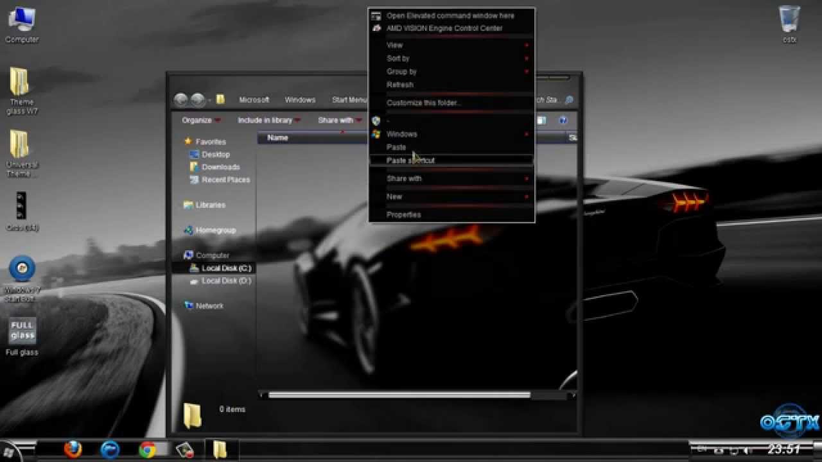Open Properties from the context menu
The height and width of the screenshot is (462, 822).
pyautogui.click(x=451, y=215)
